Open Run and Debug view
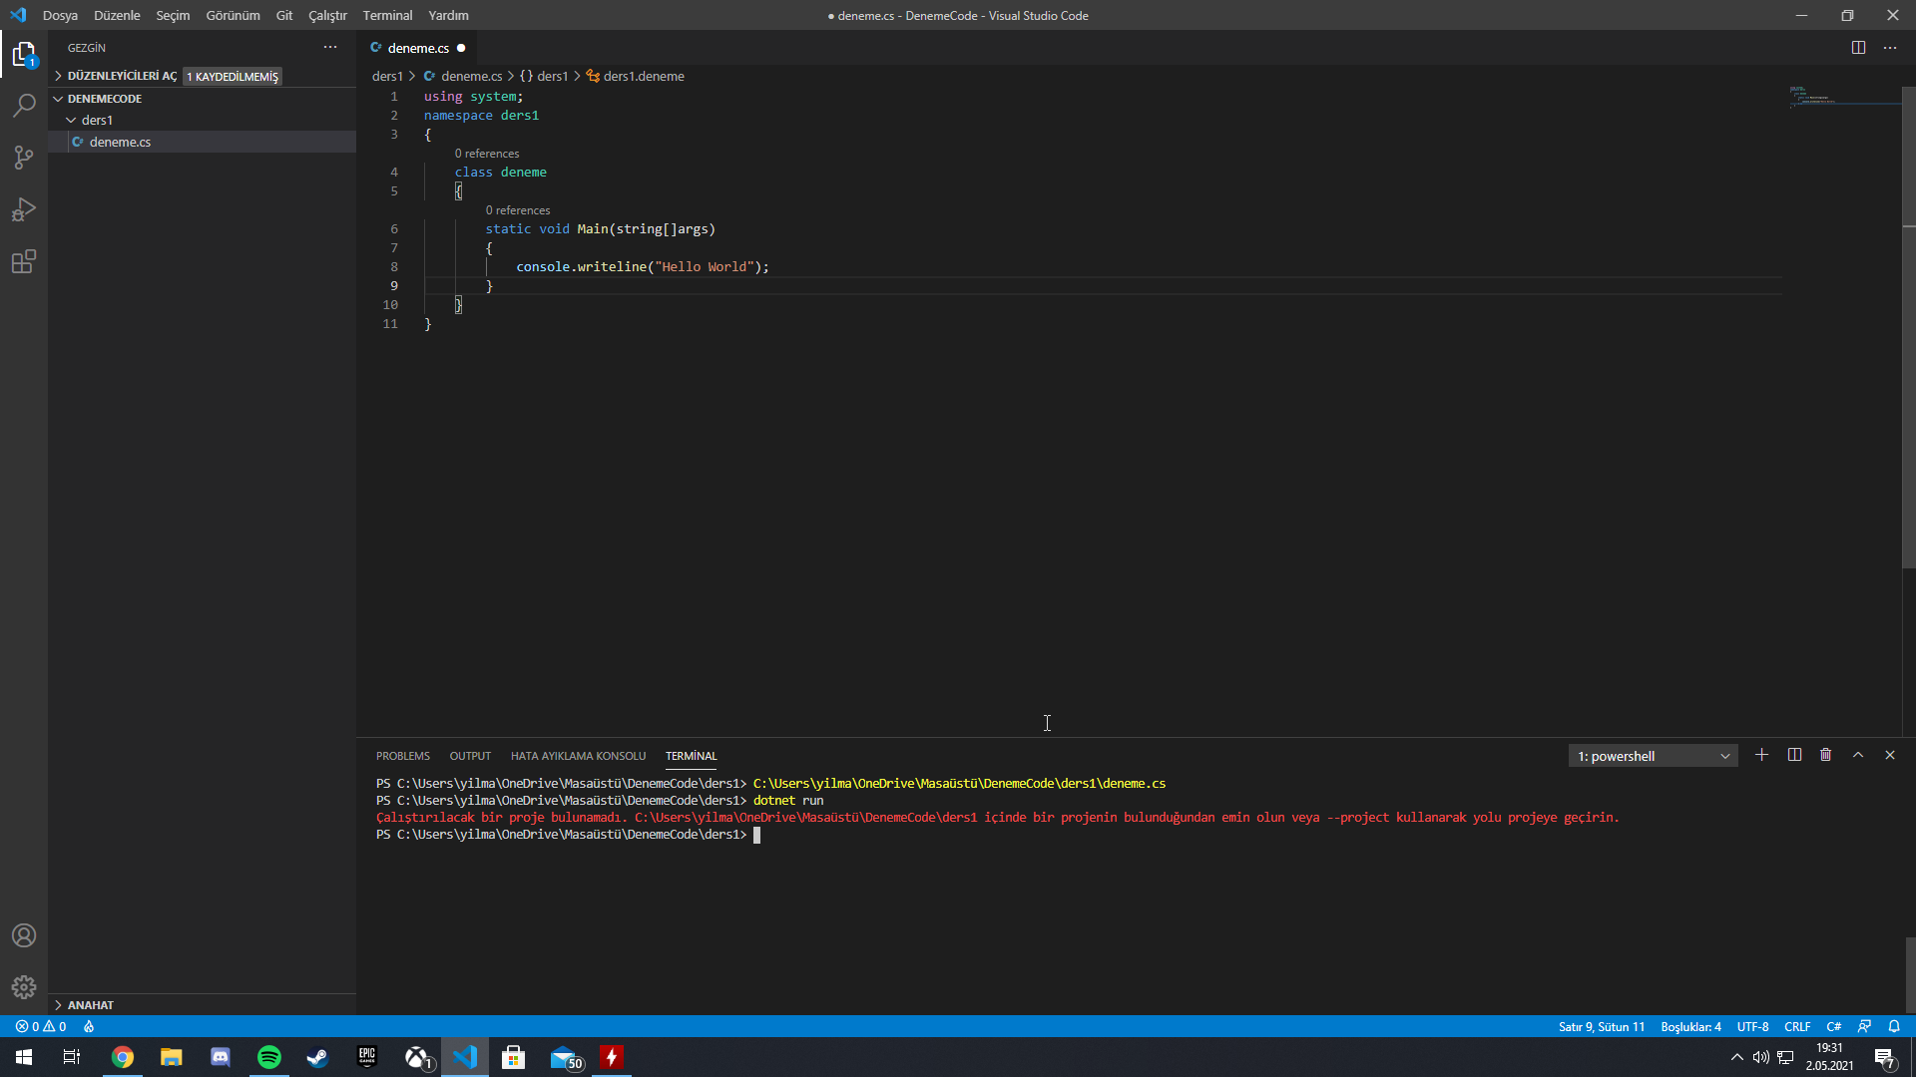 24,209
